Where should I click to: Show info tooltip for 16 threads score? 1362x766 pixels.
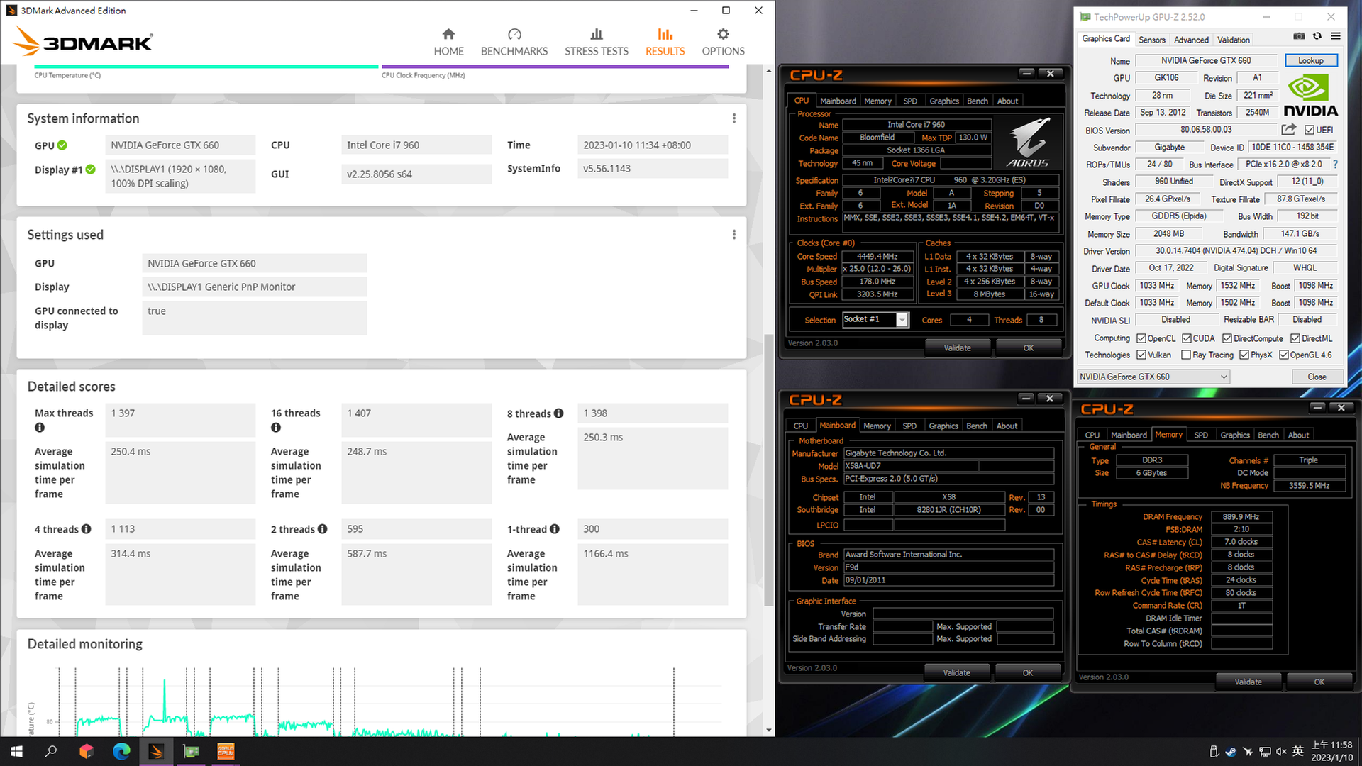tap(276, 428)
